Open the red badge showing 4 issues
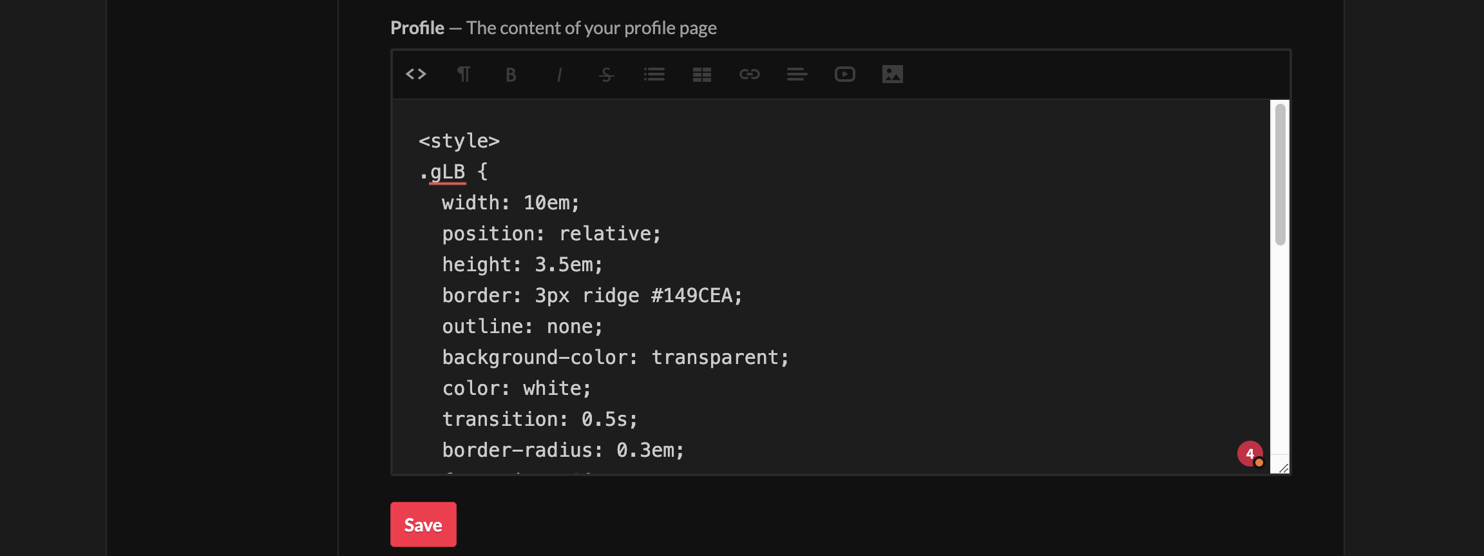 pos(1250,454)
